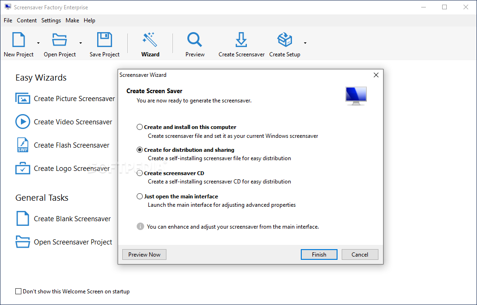This screenshot has height=305, width=477.
Task: Click the Create Blank Screensaver page icon
Action: pos(23,218)
